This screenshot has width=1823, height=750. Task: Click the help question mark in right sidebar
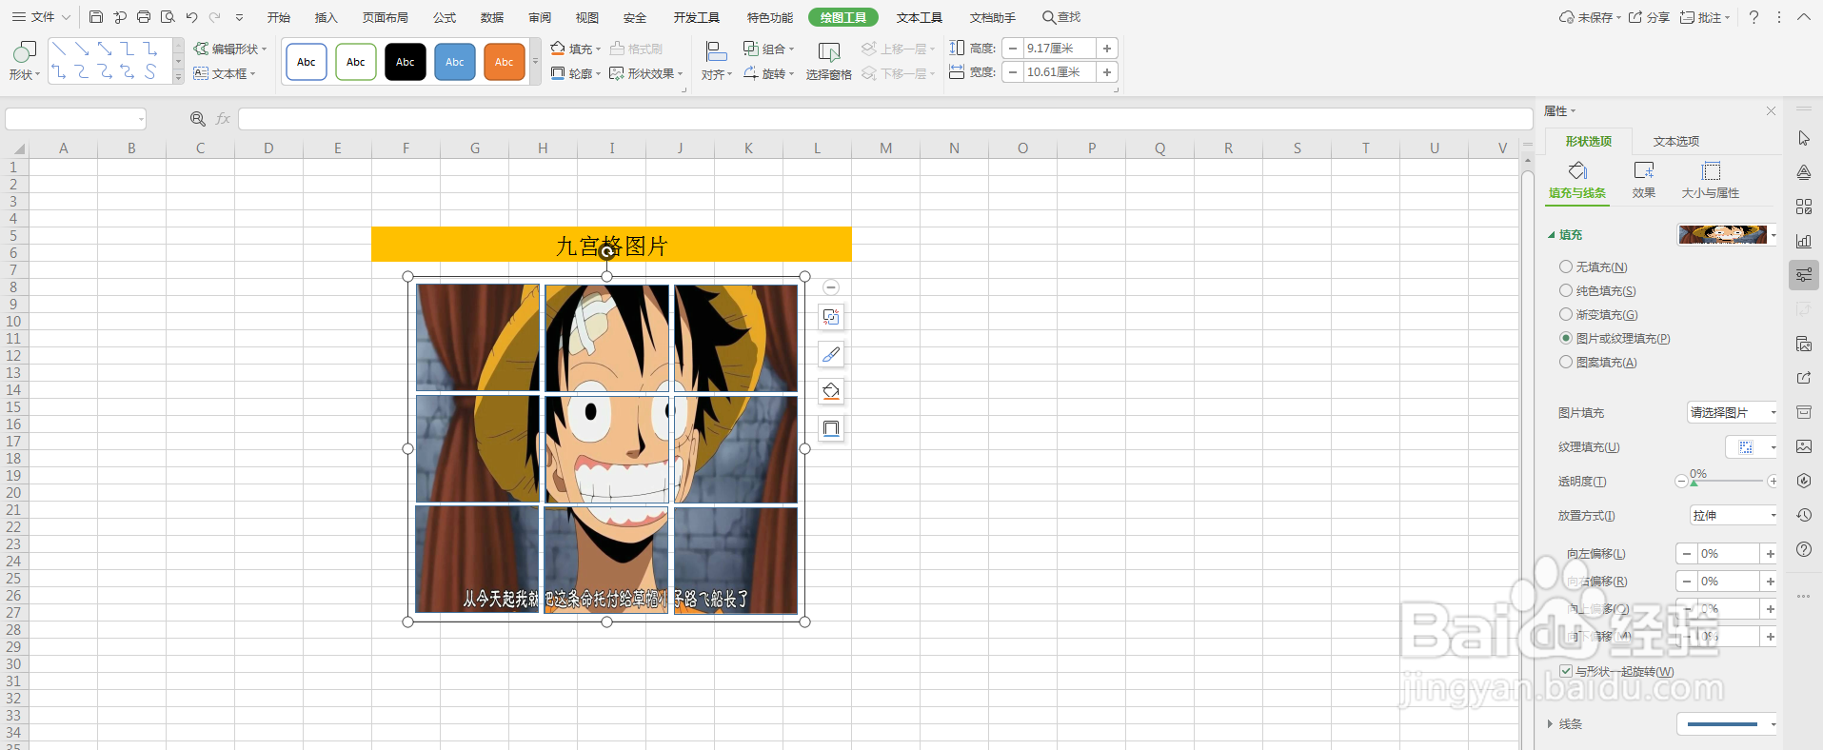[1804, 549]
